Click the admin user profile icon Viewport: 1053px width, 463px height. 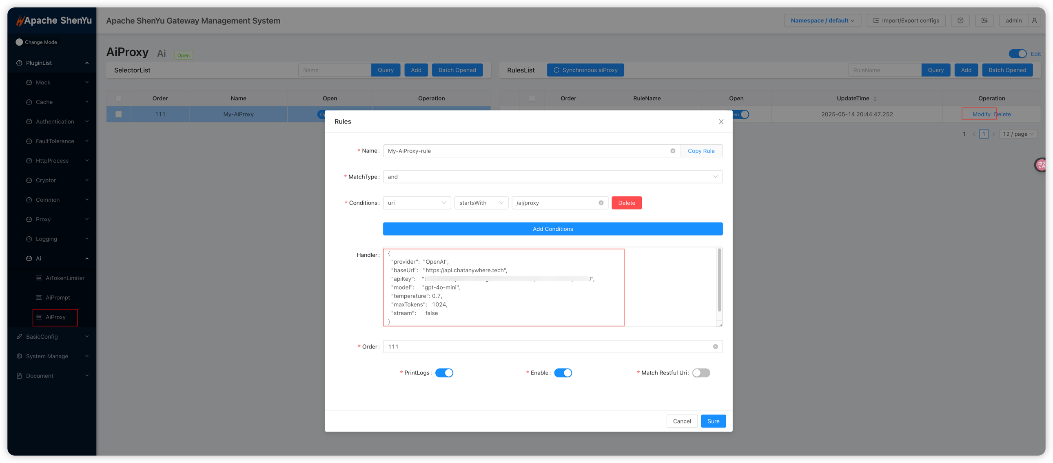[x=1034, y=20]
